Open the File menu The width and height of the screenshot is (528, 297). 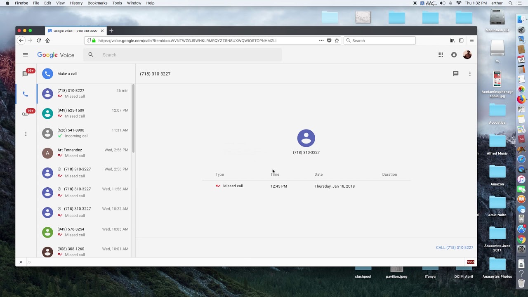36,3
